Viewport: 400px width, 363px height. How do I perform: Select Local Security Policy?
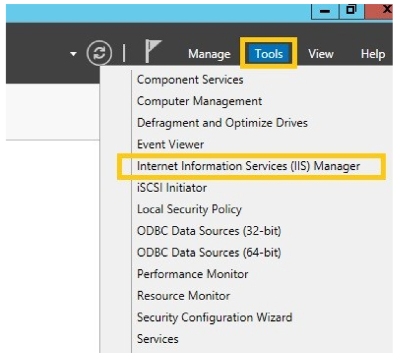click(x=189, y=209)
